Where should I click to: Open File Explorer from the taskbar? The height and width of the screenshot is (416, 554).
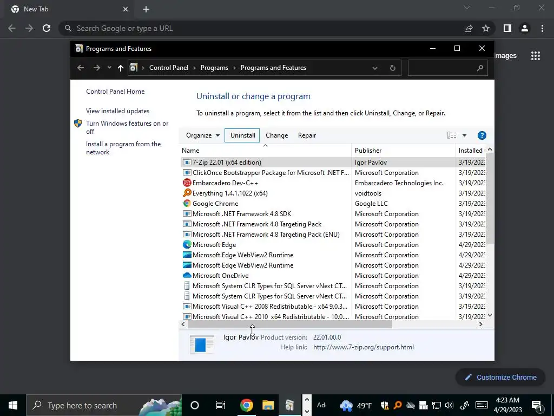[x=268, y=405]
